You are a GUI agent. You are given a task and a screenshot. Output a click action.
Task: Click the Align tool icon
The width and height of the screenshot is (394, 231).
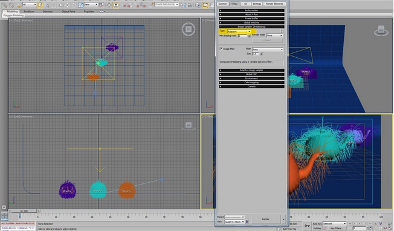coord(190,5)
